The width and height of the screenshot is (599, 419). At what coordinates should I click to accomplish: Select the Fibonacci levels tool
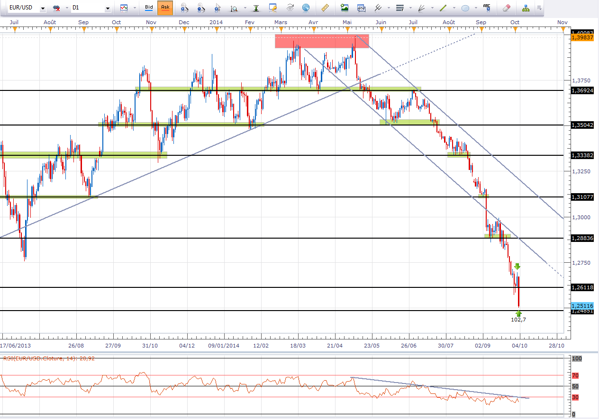point(399,8)
